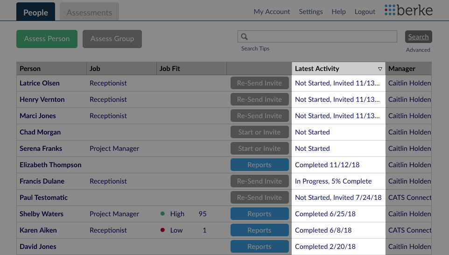Open My Account
The height and width of the screenshot is (255, 449).
point(272,12)
